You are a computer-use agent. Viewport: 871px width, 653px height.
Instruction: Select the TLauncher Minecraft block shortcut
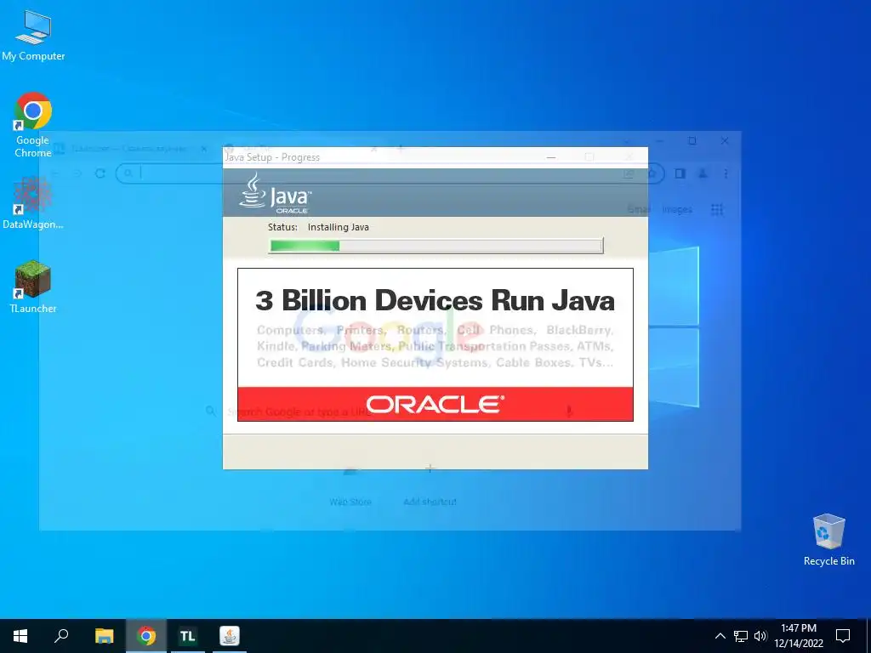click(33, 287)
